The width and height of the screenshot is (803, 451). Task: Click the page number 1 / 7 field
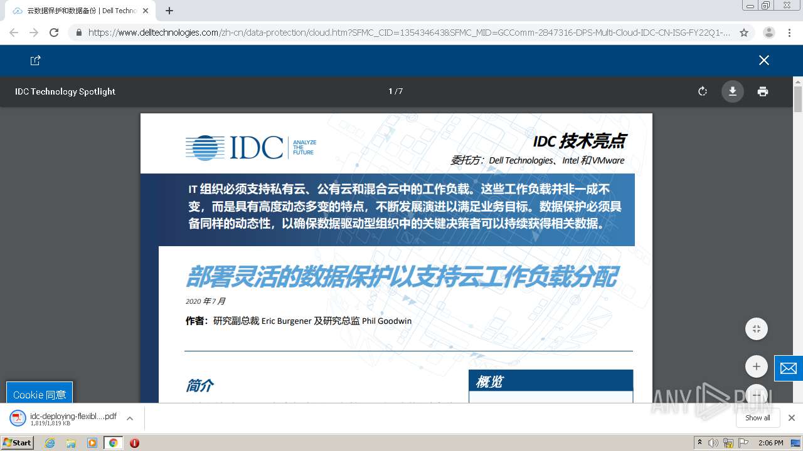[395, 91]
